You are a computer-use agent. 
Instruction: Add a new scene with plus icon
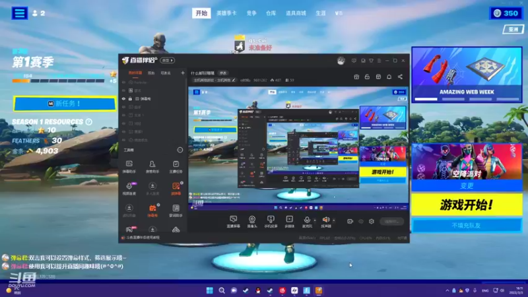(x=183, y=73)
